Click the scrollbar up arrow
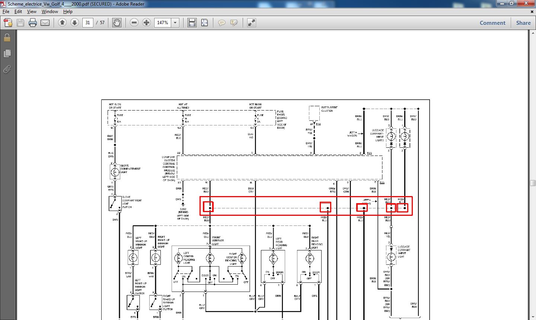The height and width of the screenshot is (320, 536). [533, 33]
